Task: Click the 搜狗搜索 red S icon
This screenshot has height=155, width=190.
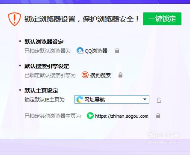Action: point(85,75)
